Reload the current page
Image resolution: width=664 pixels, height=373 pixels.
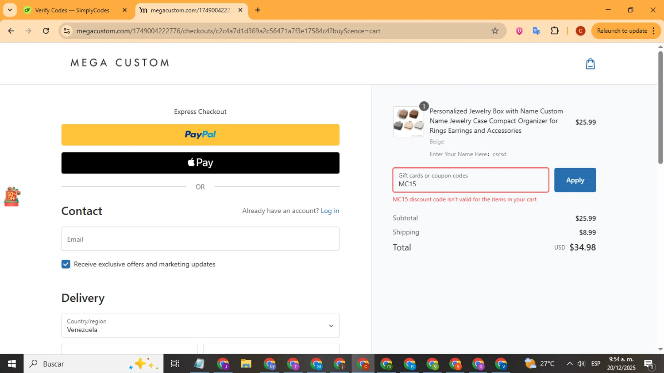(x=46, y=31)
